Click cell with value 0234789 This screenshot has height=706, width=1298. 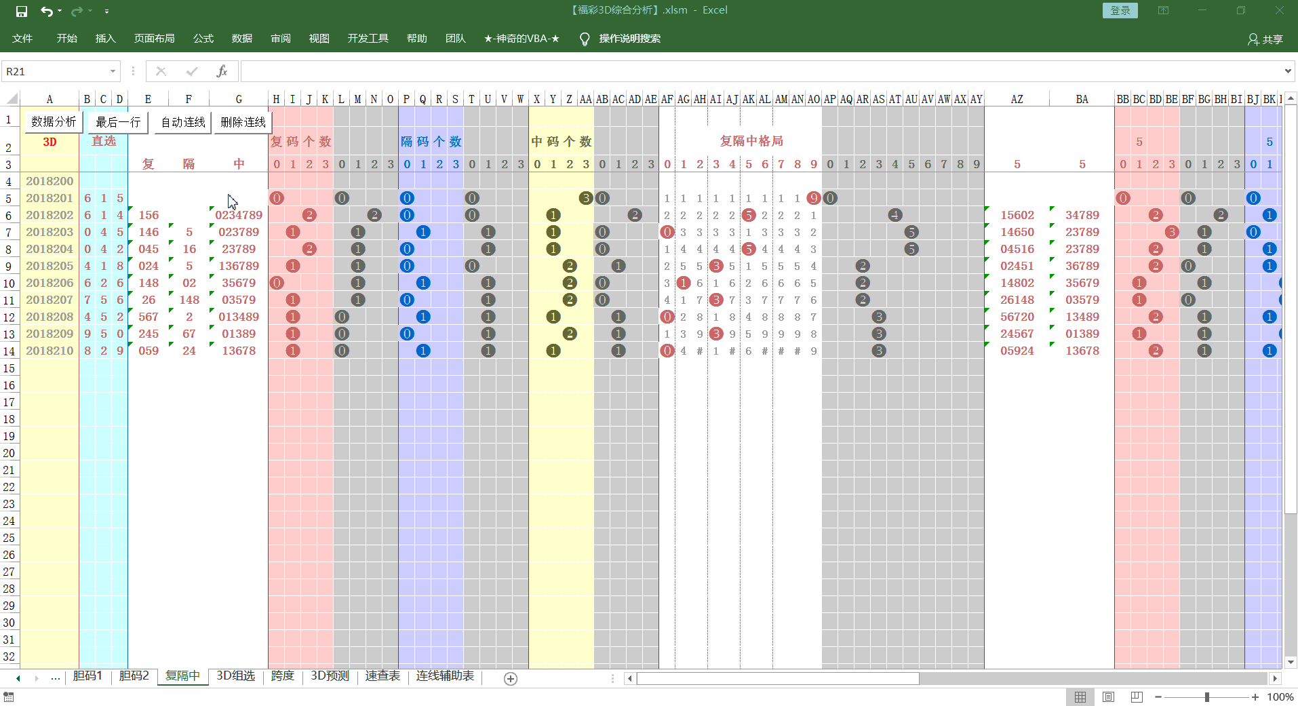click(239, 215)
